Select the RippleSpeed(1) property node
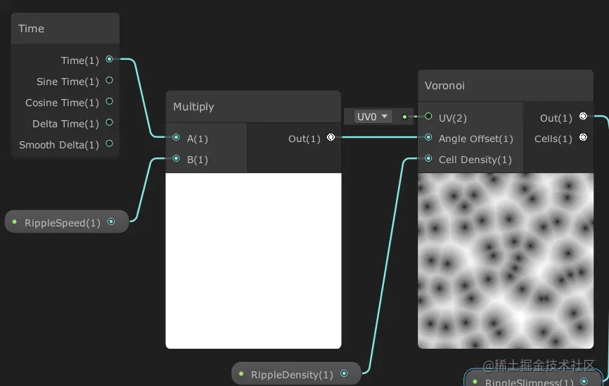609x386 pixels. (66, 221)
